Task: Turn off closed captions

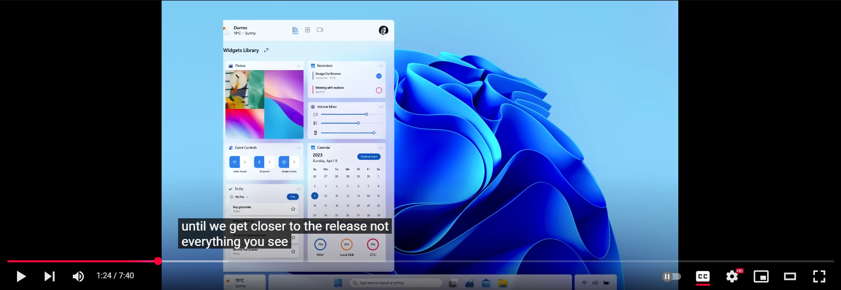Action: pos(703,276)
